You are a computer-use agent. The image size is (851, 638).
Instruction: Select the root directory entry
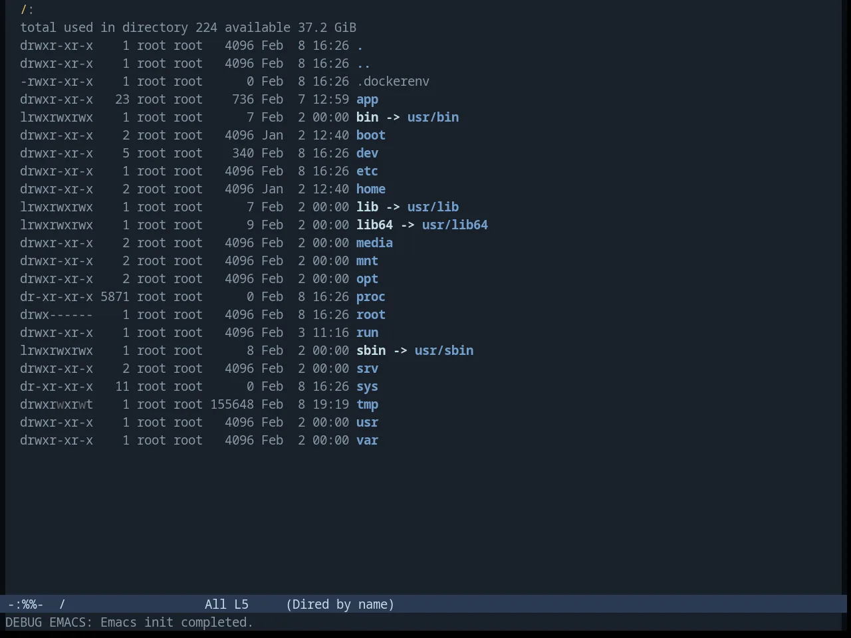click(x=371, y=315)
